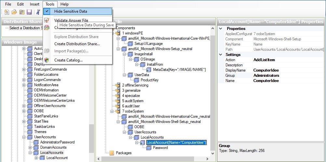
Task: Collapse the UserData node in answer file
Action: tap(124, 75)
